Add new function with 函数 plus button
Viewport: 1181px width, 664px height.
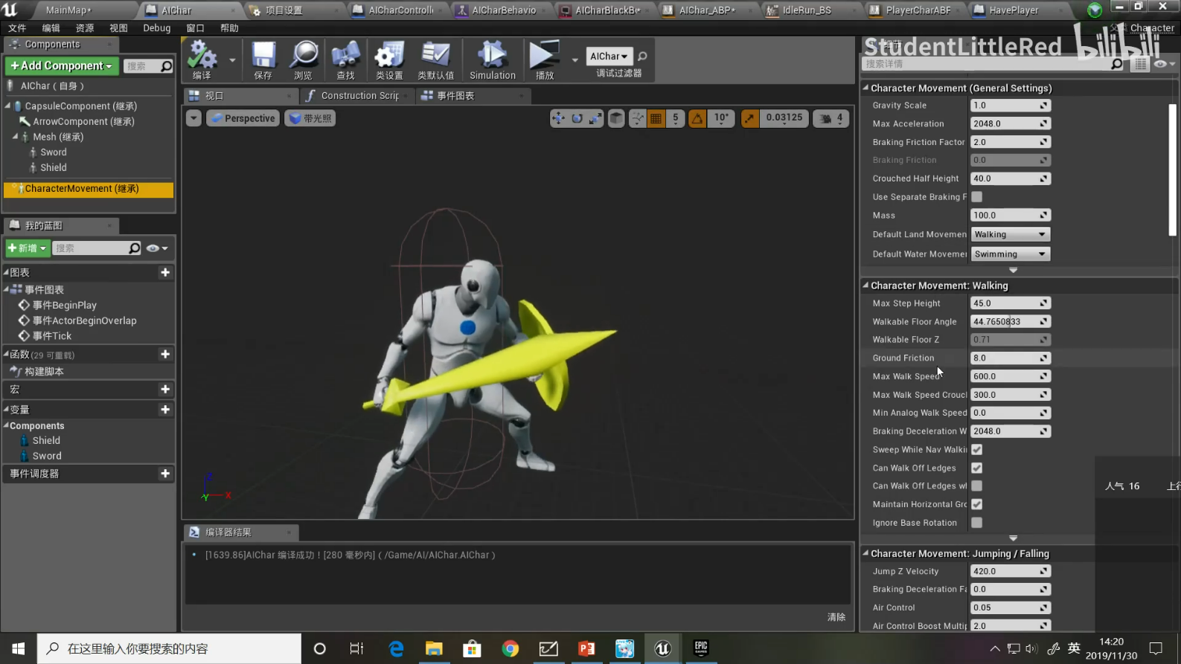165,355
